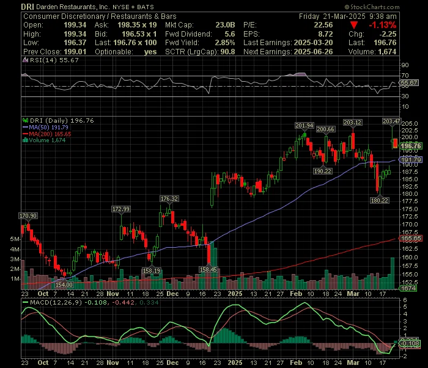Click the 158.45 trough price label

click(x=208, y=270)
